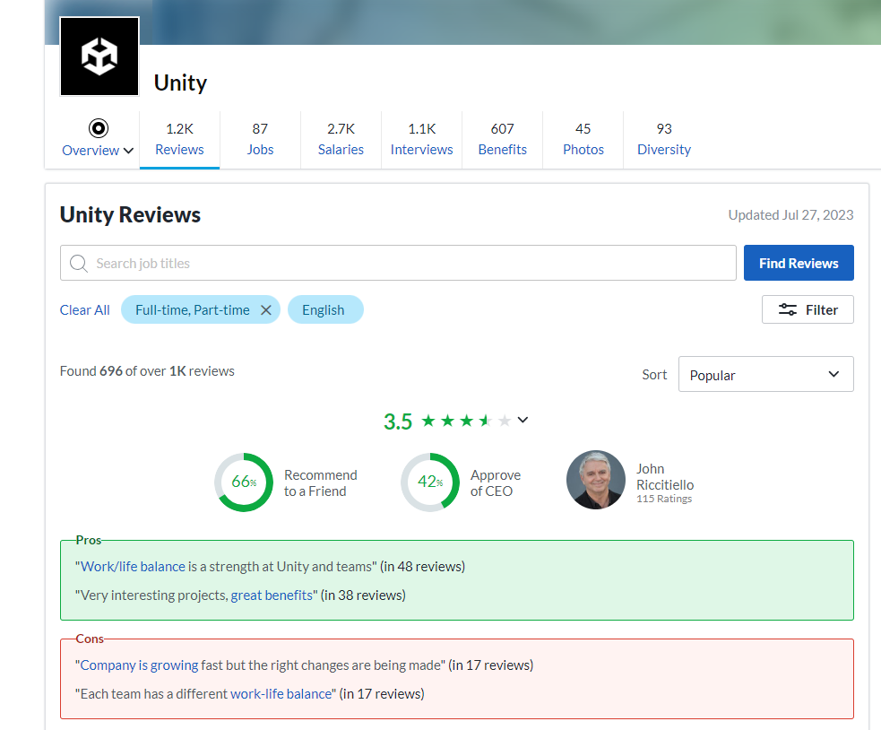Viewport: 881px width, 730px height.
Task: Click the Overview target icon
Action: (99, 128)
